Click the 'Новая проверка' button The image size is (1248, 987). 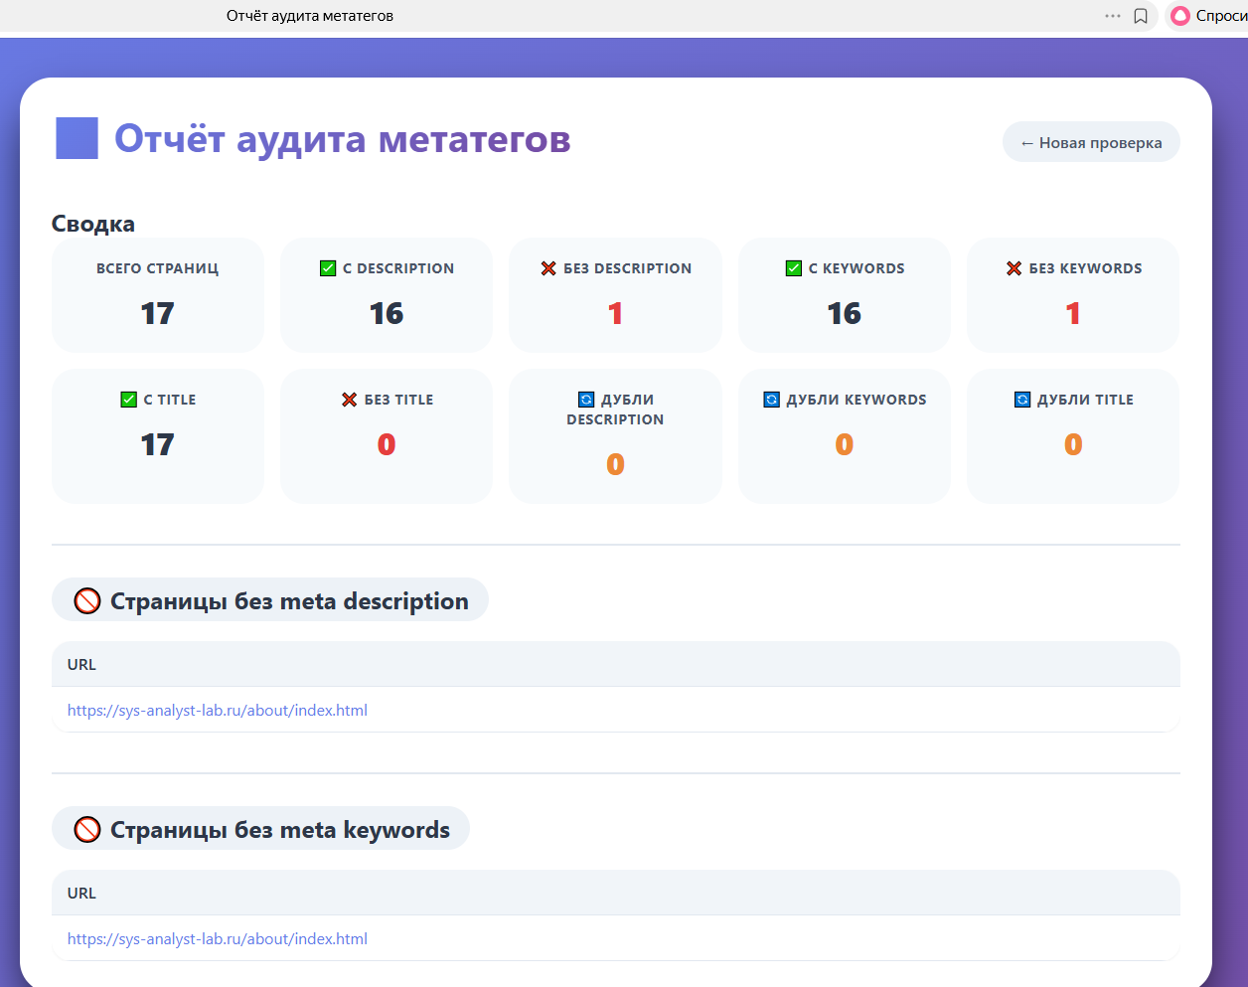coord(1091,142)
